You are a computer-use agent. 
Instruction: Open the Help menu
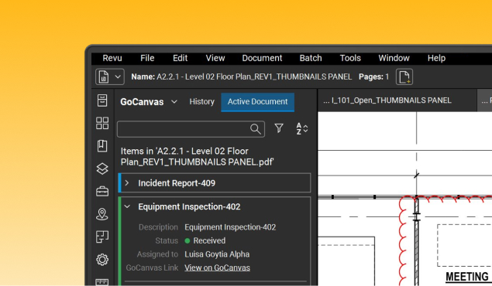[x=436, y=58]
